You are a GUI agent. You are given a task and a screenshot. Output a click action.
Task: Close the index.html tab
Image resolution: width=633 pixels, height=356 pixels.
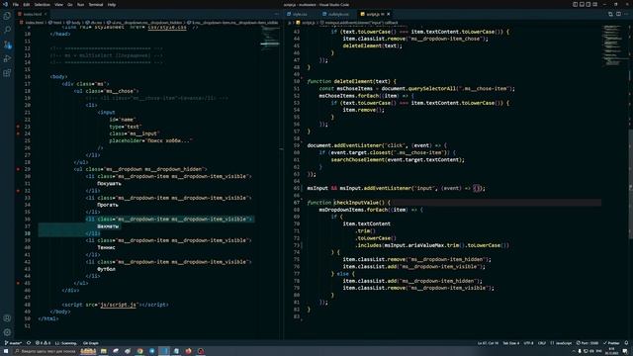tap(45, 14)
